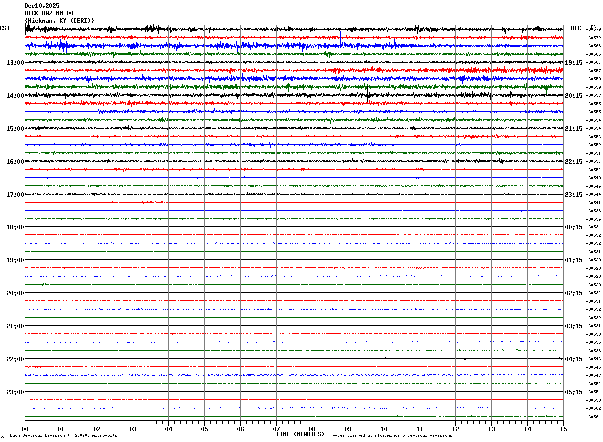Viewport: 603px width, 442px height.
Task: Select the DC offset value -30558
Action: pyautogui.click(x=594, y=400)
